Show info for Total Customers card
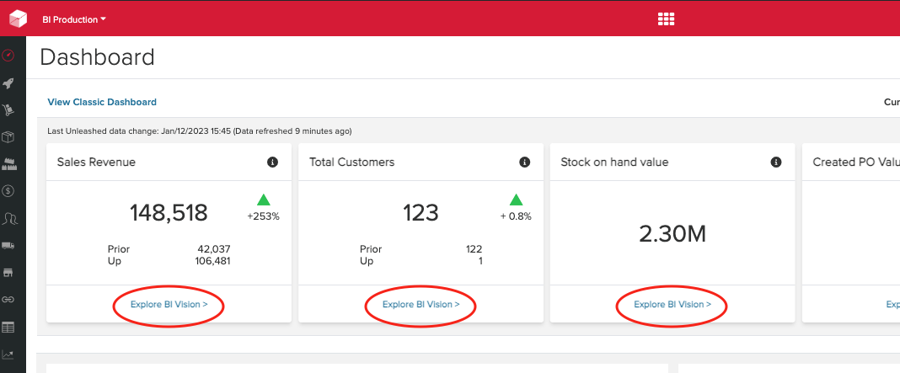Screen dimensions: 900x373 click(x=525, y=163)
